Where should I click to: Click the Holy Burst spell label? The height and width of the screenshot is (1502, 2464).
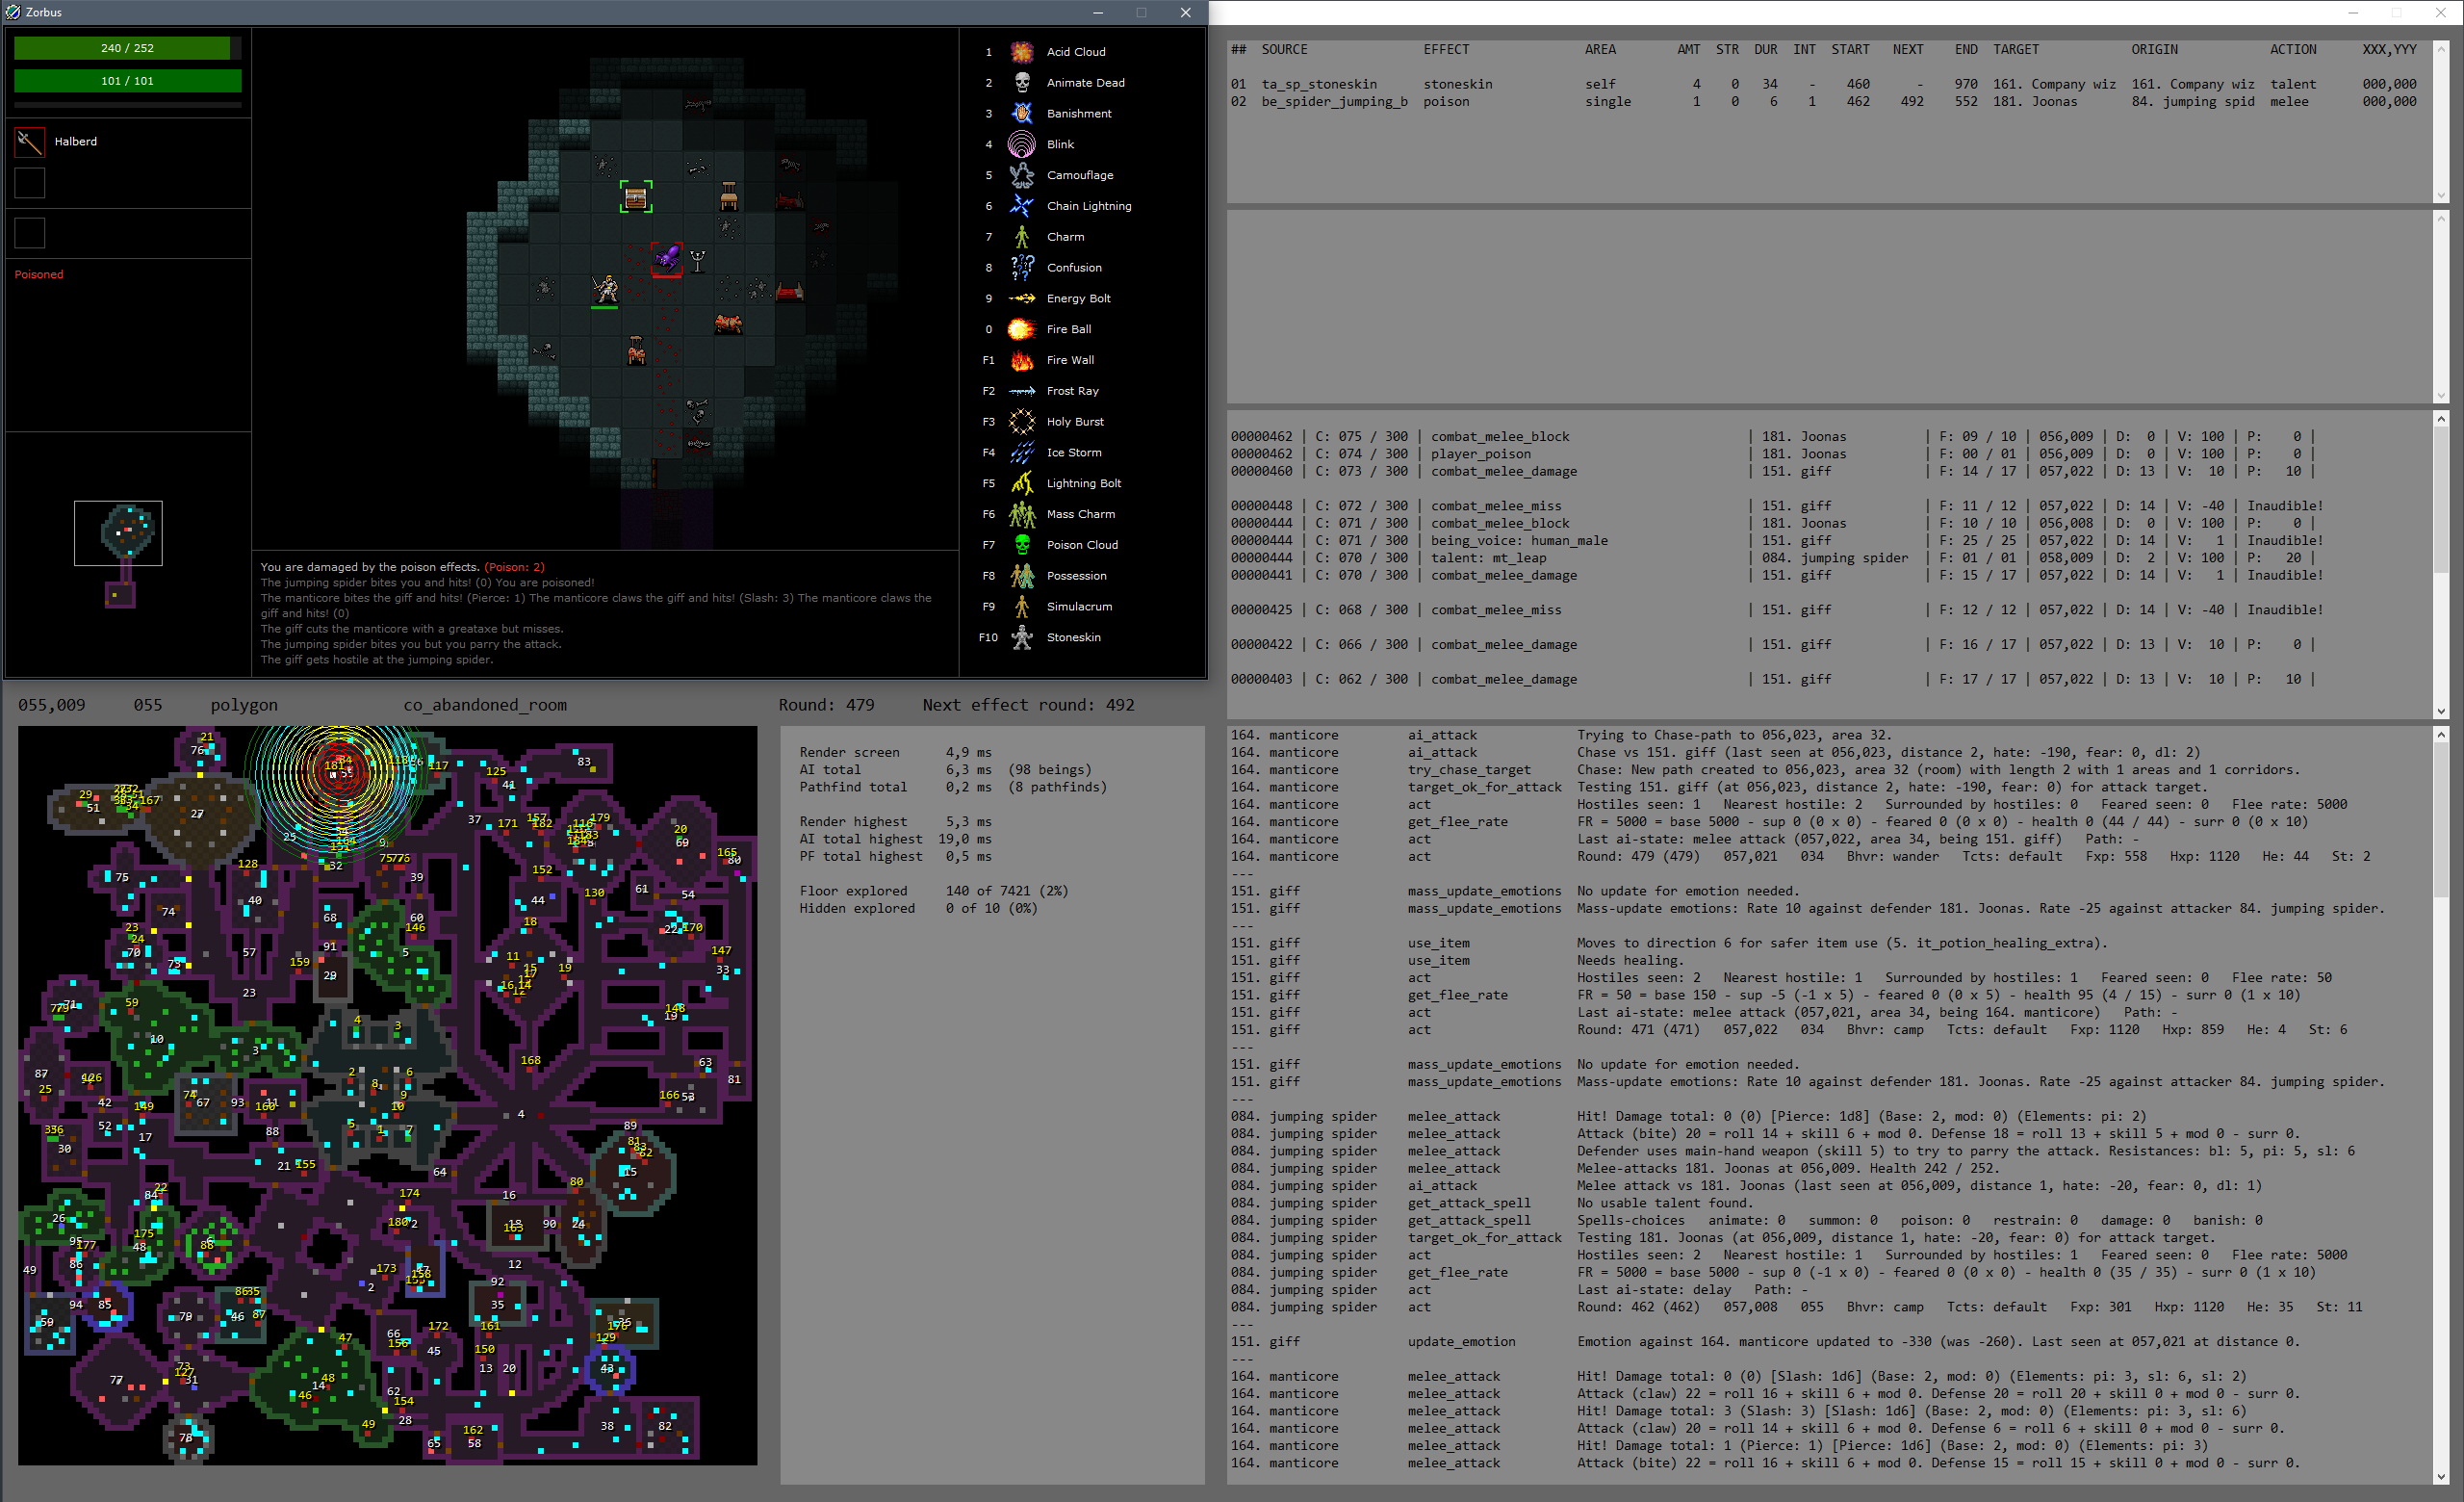click(x=1075, y=422)
